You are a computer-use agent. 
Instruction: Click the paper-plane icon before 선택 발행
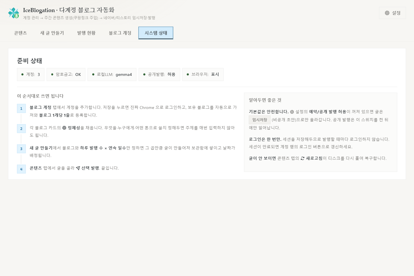[78, 168]
